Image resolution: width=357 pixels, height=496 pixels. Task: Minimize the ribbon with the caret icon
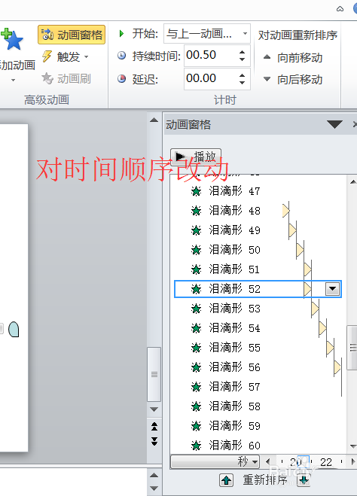(x=340, y=9)
